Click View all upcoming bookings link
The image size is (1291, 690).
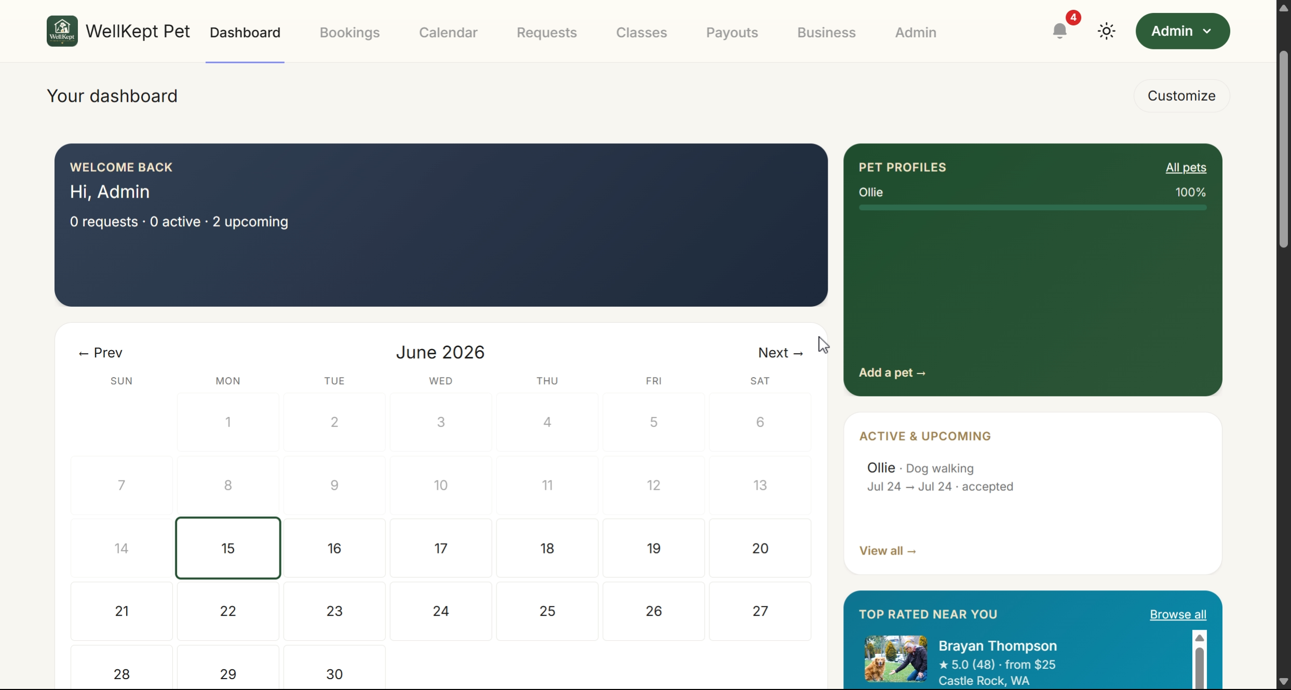[887, 551]
